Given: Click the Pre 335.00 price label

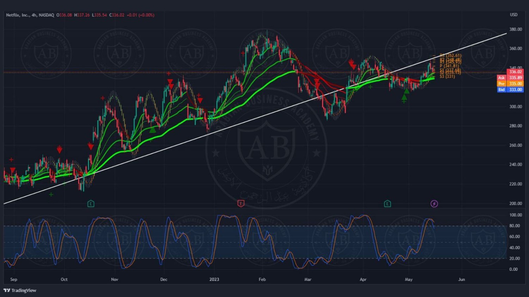Looking at the screenshot, I should tap(510, 84).
